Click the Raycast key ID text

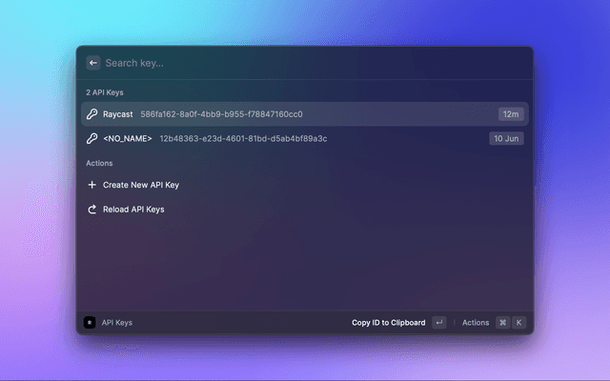coord(221,114)
